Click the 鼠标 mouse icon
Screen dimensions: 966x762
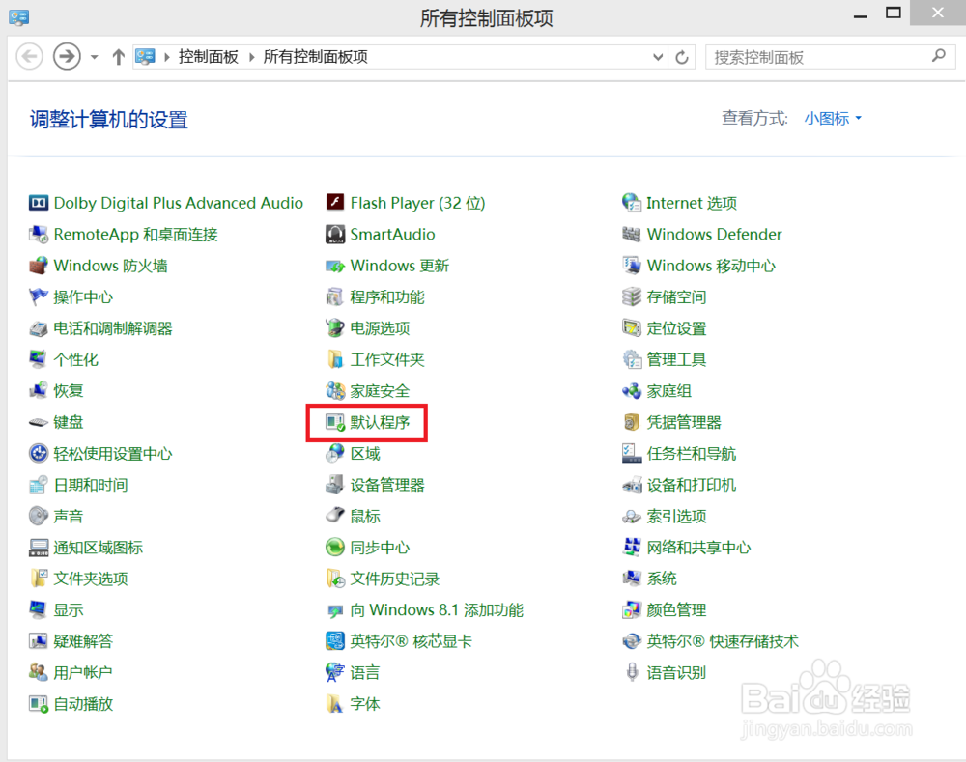(x=334, y=517)
